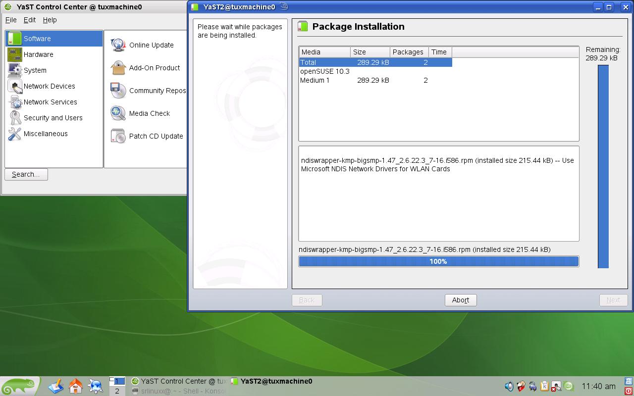Choose Network Services category
Viewport: 634px width, 396px height.
click(53, 102)
